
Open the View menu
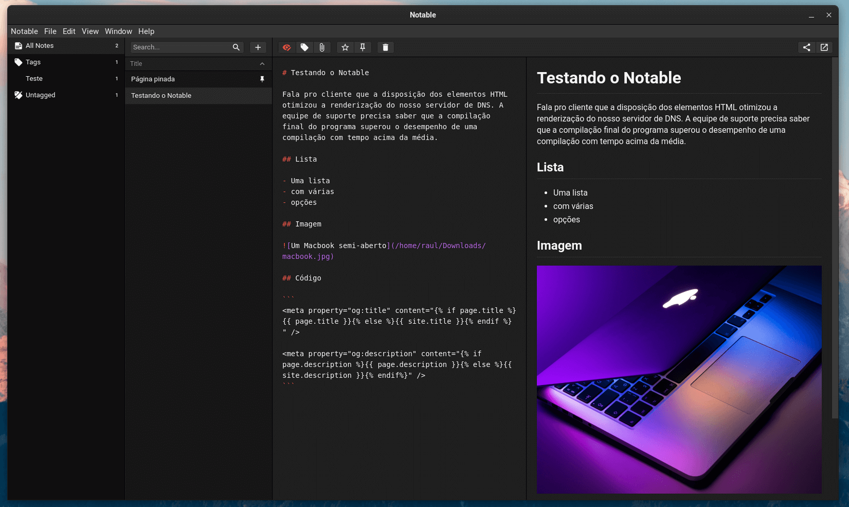(90, 31)
